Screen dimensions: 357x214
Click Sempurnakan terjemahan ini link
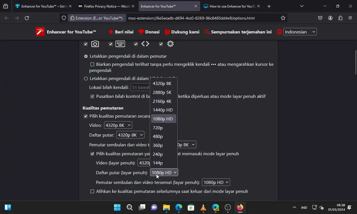point(238,32)
